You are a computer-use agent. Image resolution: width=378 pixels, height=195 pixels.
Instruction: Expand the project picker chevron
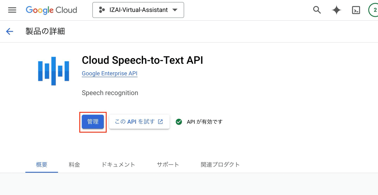pyautogui.click(x=175, y=10)
